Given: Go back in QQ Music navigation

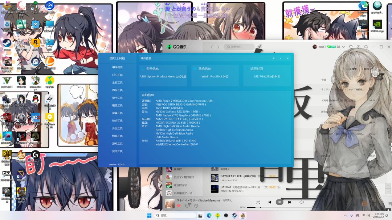Looking at the screenshot, I should [x=212, y=47].
